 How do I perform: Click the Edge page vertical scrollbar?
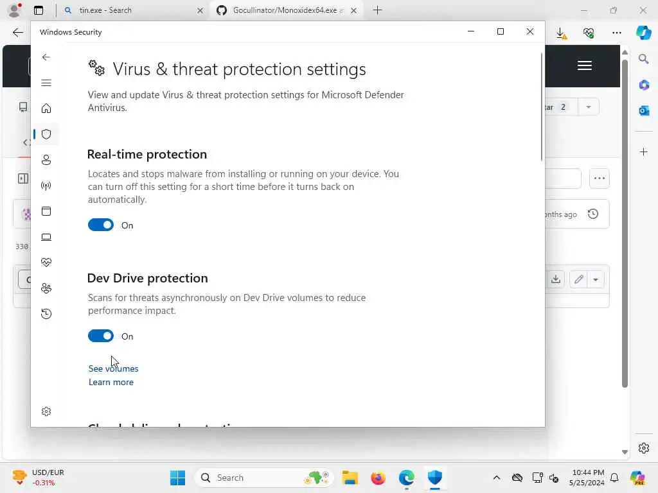(625, 224)
